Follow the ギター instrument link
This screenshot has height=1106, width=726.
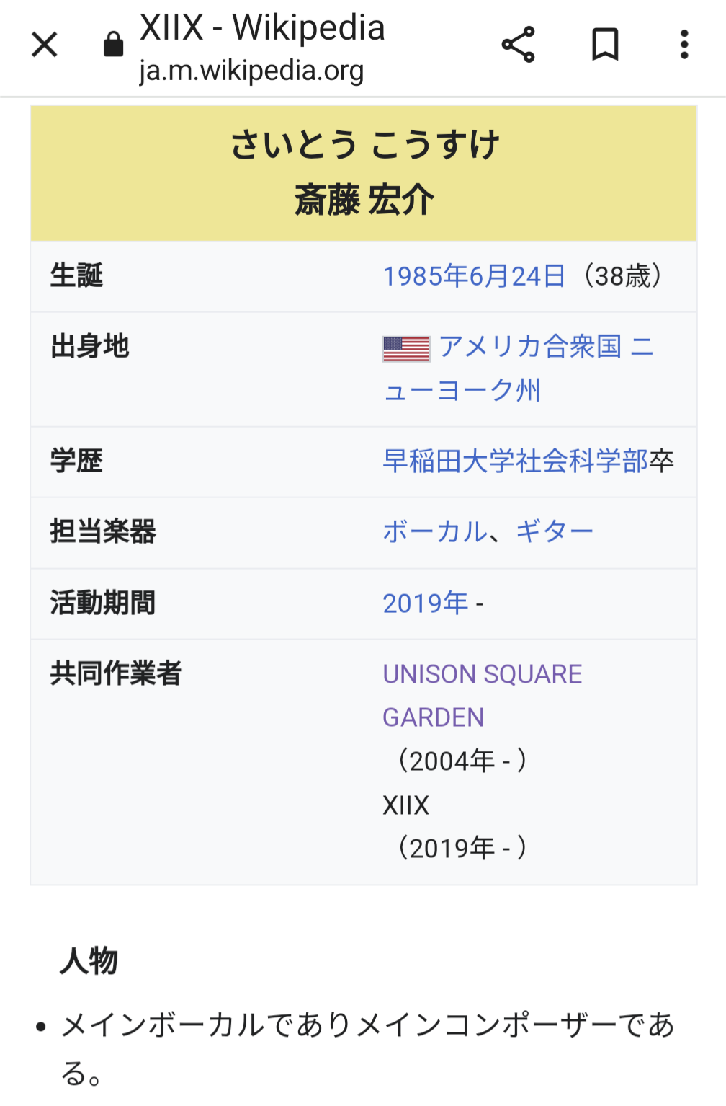pyautogui.click(x=555, y=532)
